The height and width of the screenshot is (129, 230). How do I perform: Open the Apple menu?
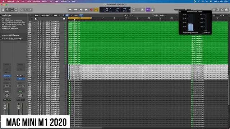(x=3, y=1)
